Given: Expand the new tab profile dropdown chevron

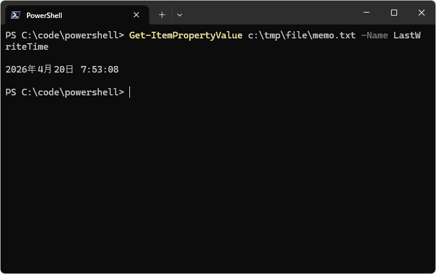Looking at the screenshot, I should 180,15.
